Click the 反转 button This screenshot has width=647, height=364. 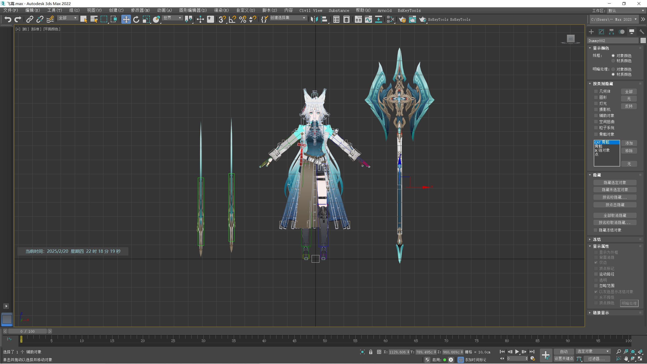629,106
